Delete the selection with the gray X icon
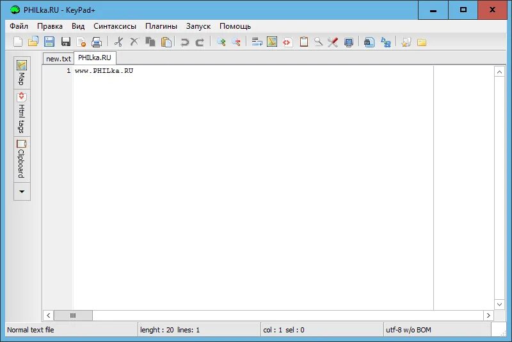 (134, 42)
